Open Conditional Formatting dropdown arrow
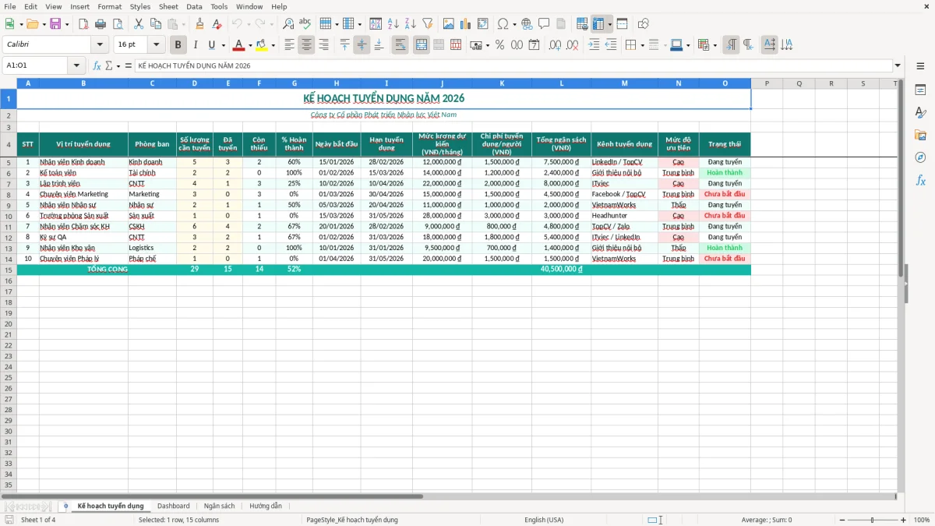This screenshot has height=526, width=935. click(715, 45)
